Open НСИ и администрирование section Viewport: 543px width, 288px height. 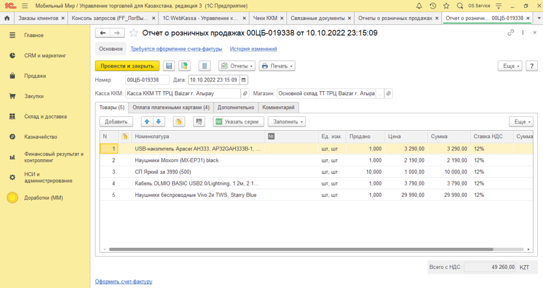coord(48,177)
